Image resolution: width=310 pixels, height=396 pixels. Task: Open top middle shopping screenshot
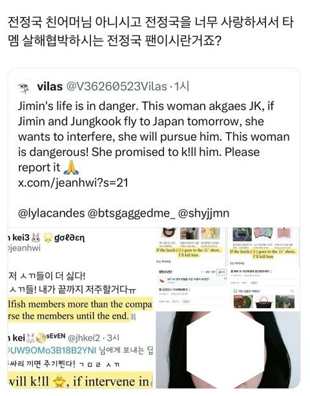pyautogui.click(x=190, y=269)
